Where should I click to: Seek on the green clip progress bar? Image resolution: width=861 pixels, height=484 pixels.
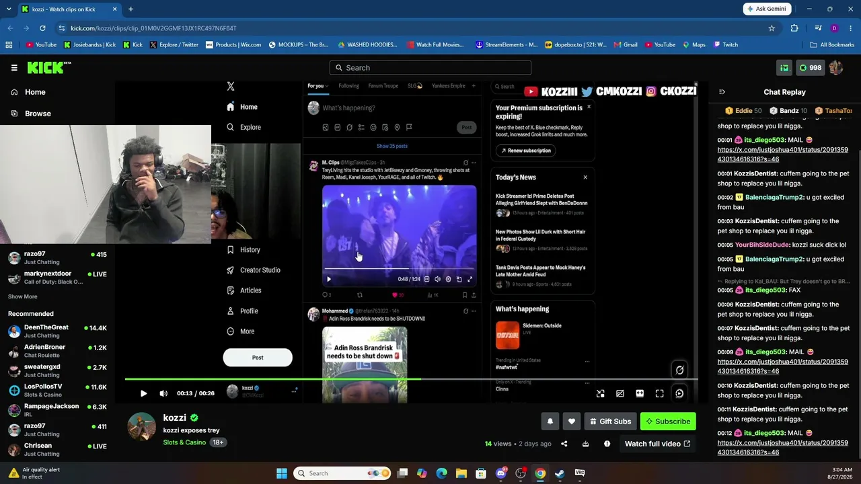(411, 379)
